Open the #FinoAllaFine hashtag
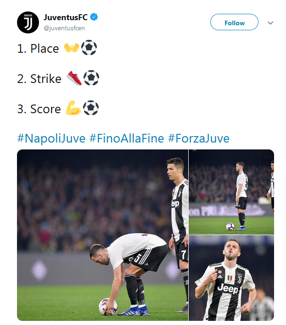 point(126,138)
